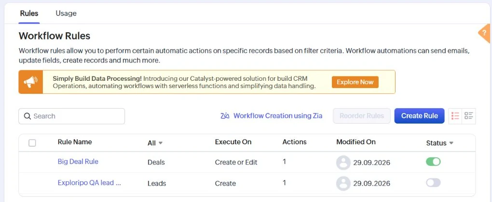Open the orange help question-mark icon
The height and width of the screenshot is (202, 492).
(485, 33)
